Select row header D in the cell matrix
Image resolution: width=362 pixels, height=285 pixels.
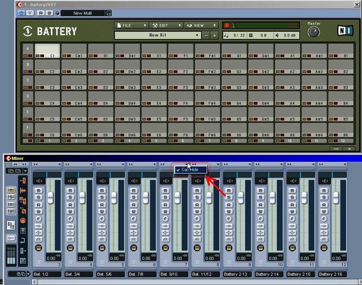click(x=28, y=98)
